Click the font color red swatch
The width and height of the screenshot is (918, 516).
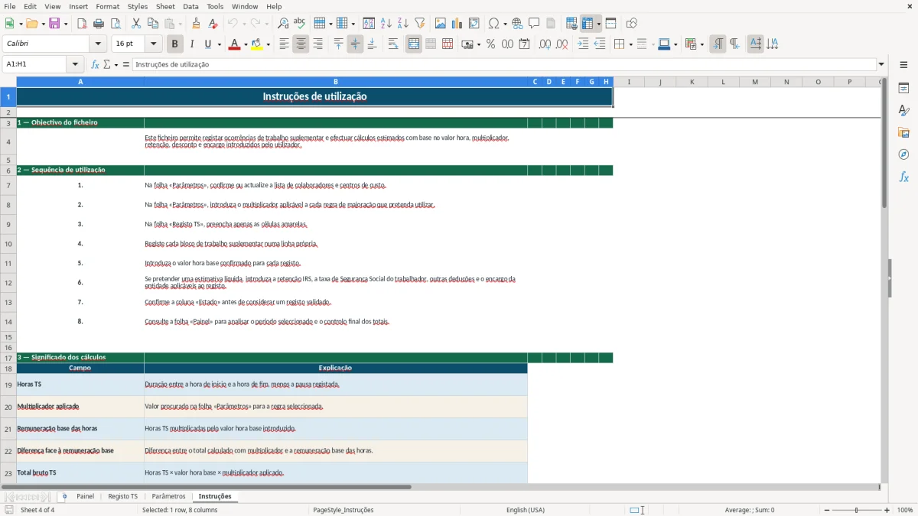233,44
